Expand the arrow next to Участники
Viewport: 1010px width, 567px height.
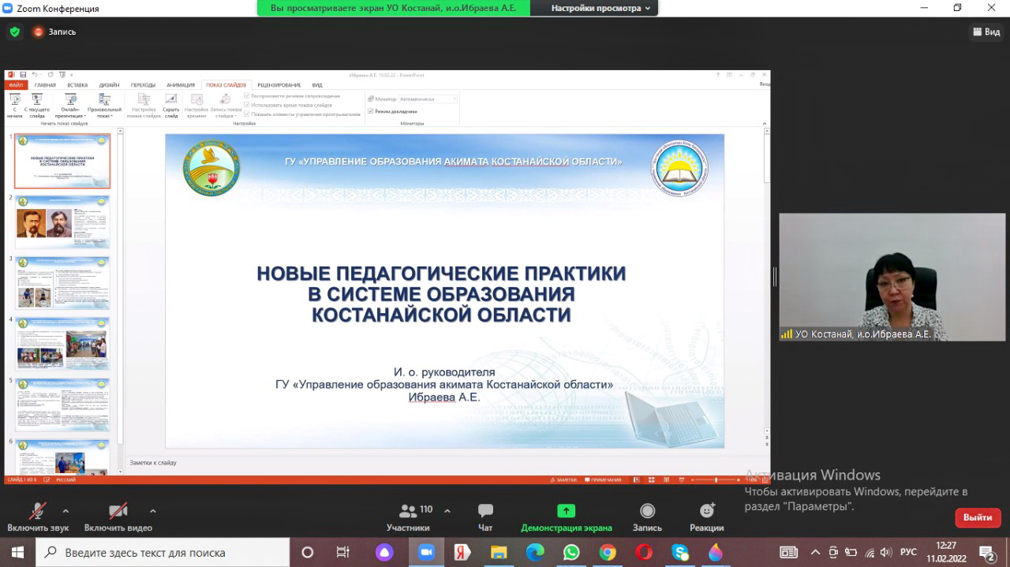[x=447, y=511]
